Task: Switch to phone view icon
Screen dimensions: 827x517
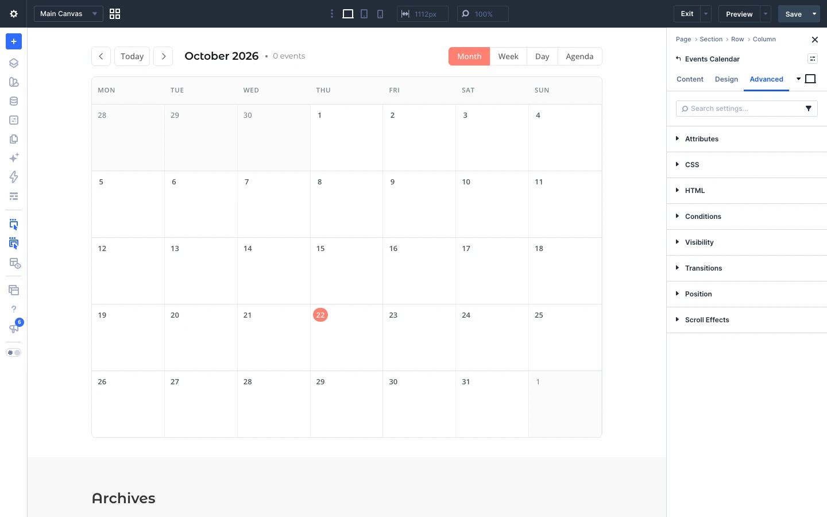Action: (380, 14)
